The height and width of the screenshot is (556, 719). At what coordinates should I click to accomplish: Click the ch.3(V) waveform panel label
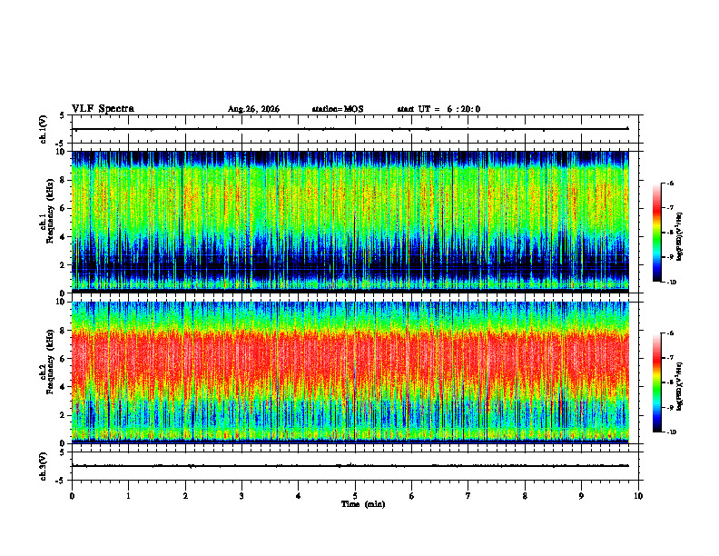[44, 466]
